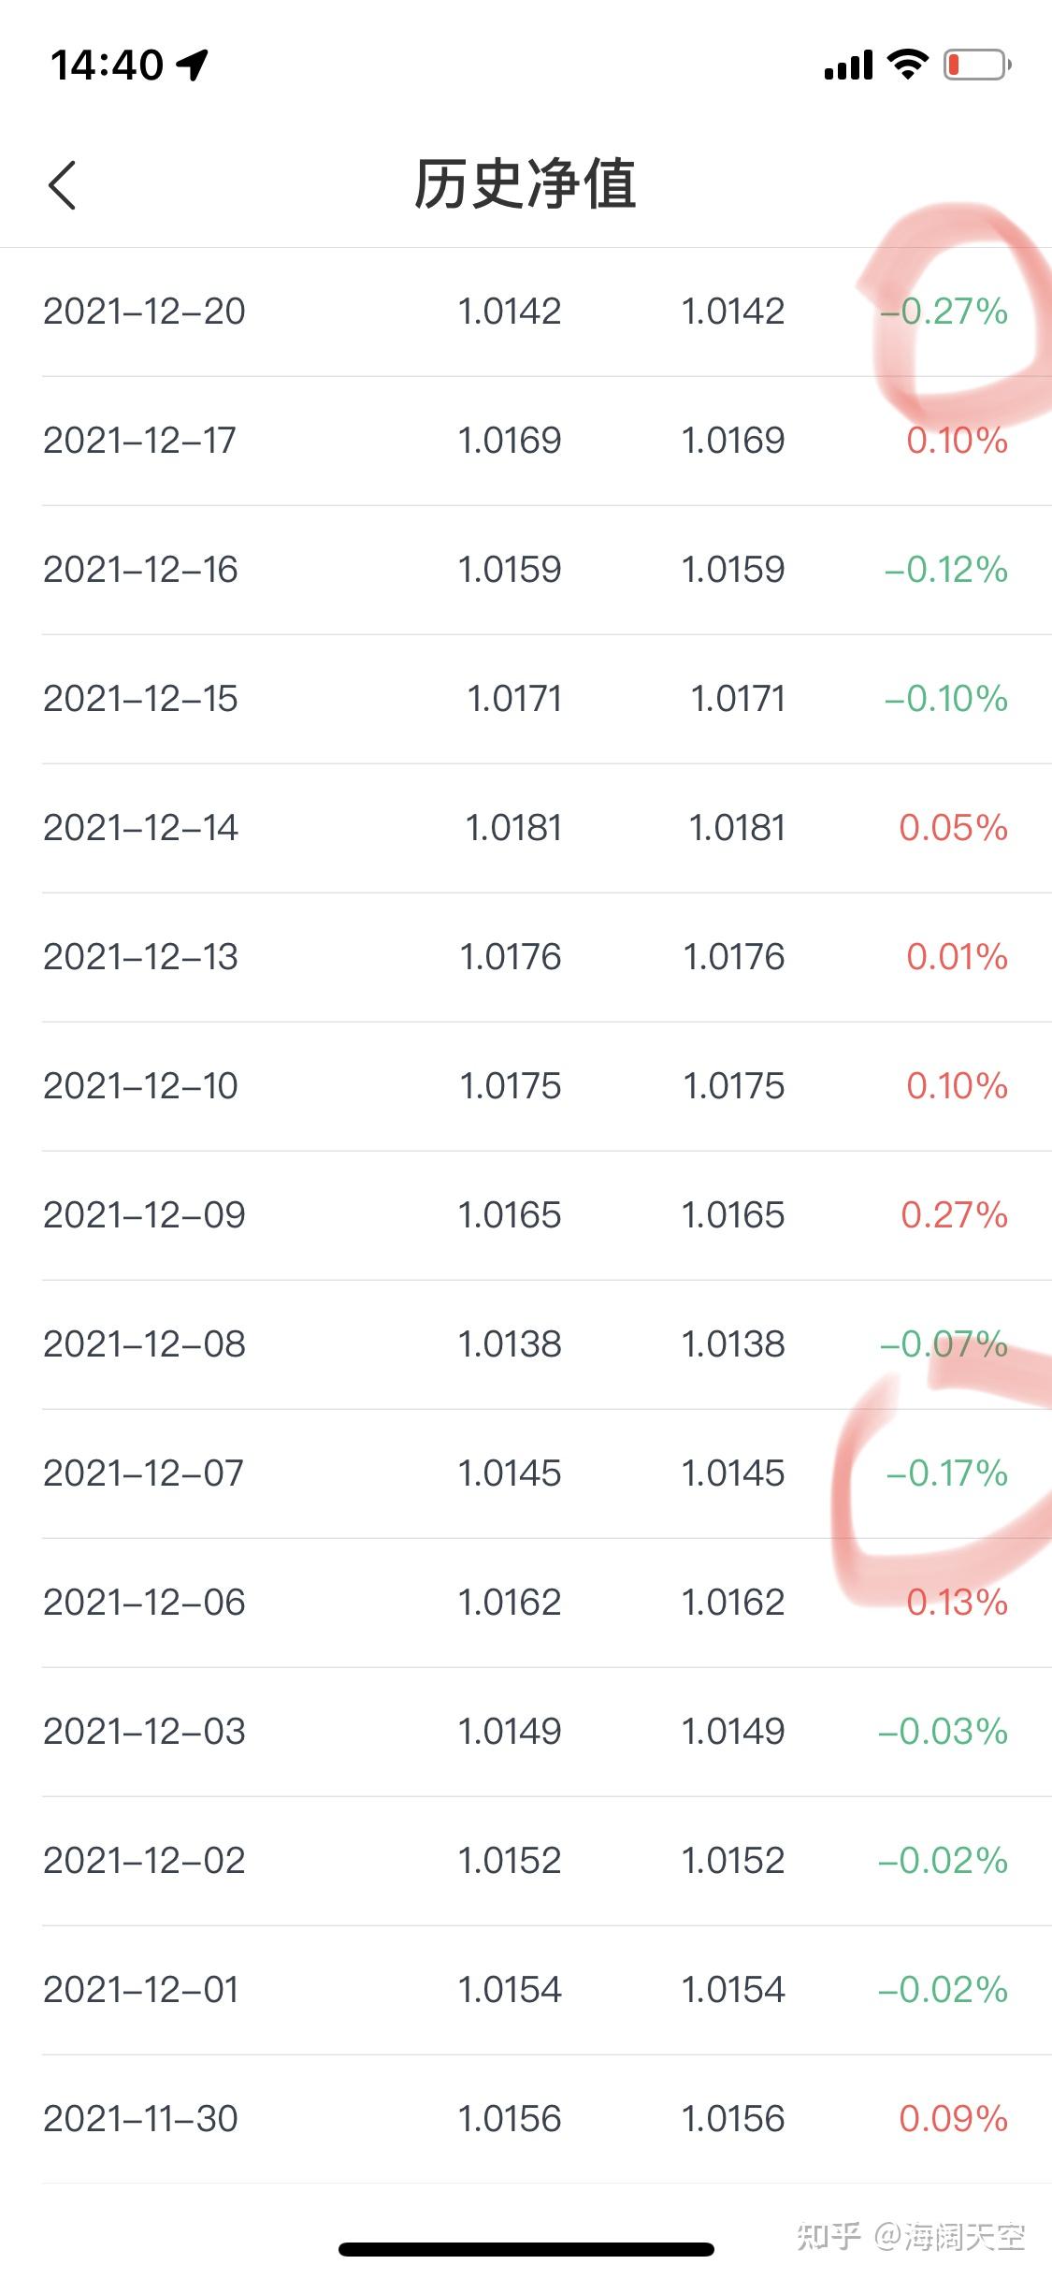Image resolution: width=1052 pixels, height=2279 pixels.
Task: Tap the battery status icon
Action: coord(976,65)
